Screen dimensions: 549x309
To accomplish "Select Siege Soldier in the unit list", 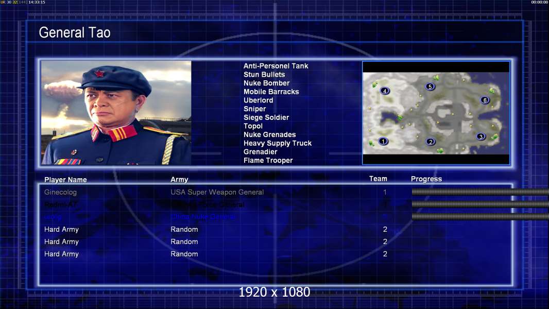I will (266, 117).
